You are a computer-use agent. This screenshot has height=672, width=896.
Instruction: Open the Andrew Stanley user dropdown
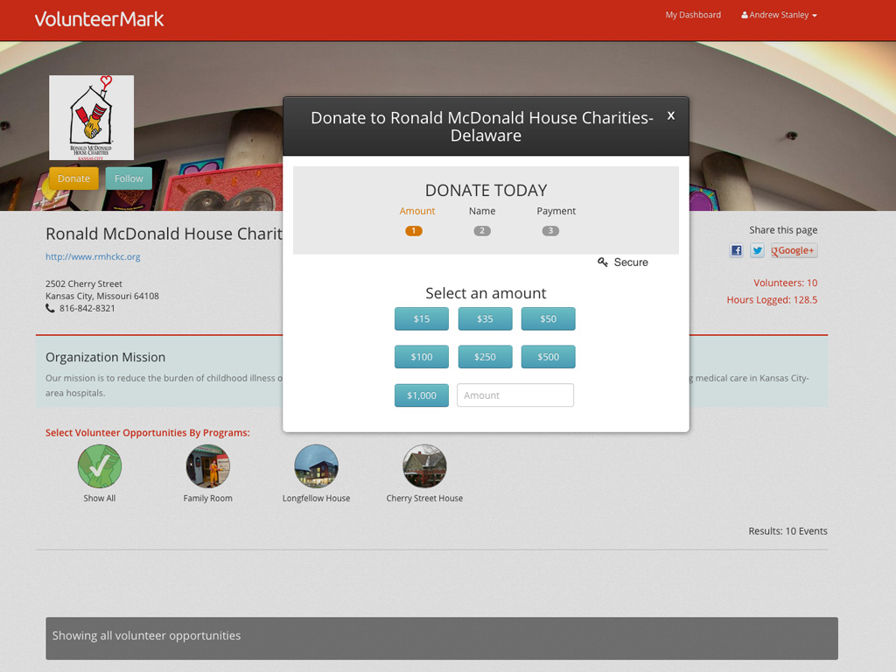[x=779, y=15]
